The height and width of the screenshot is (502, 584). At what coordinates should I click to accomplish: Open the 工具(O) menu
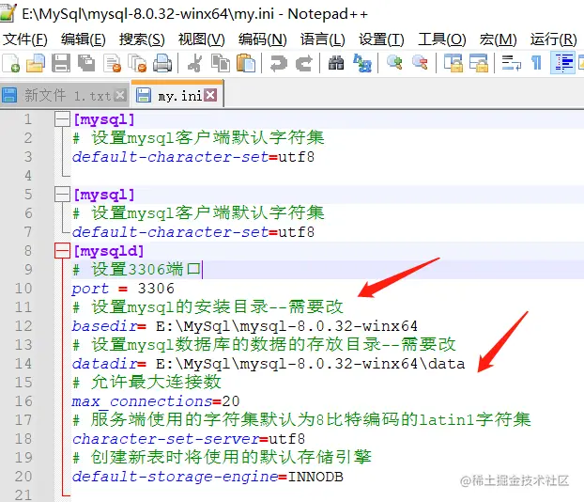(x=442, y=39)
